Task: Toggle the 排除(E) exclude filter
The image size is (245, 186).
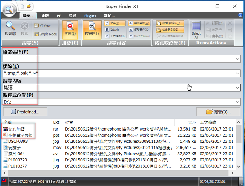Action: 70,29
